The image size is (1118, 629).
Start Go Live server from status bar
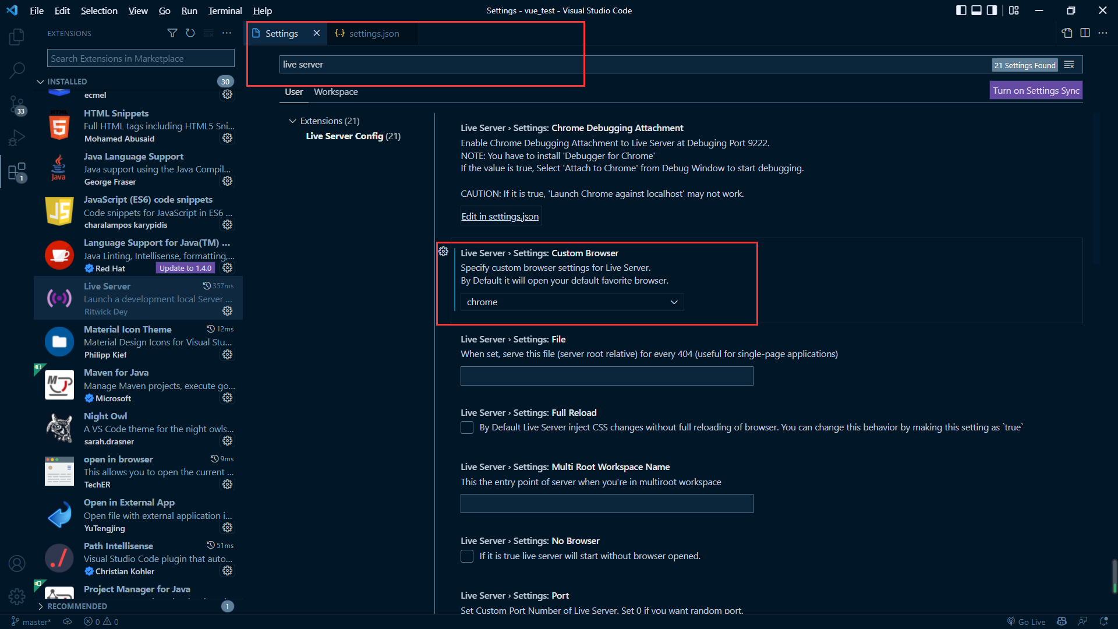click(x=1027, y=621)
